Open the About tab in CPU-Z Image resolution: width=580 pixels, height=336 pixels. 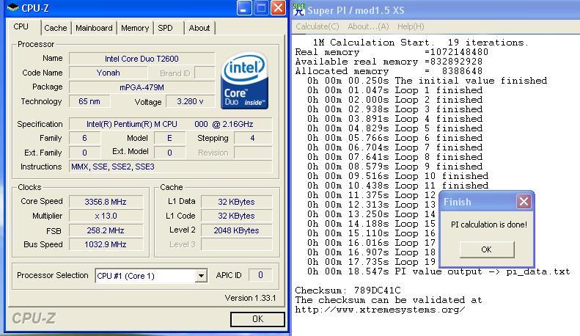pyautogui.click(x=199, y=28)
